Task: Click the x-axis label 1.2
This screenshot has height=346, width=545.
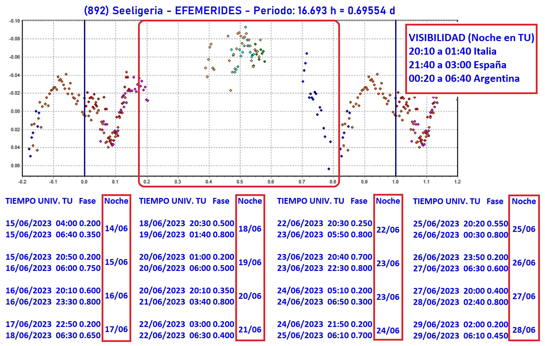Action: tap(457, 182)
